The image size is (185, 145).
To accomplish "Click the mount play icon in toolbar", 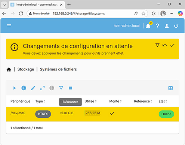I will [15, 88].
